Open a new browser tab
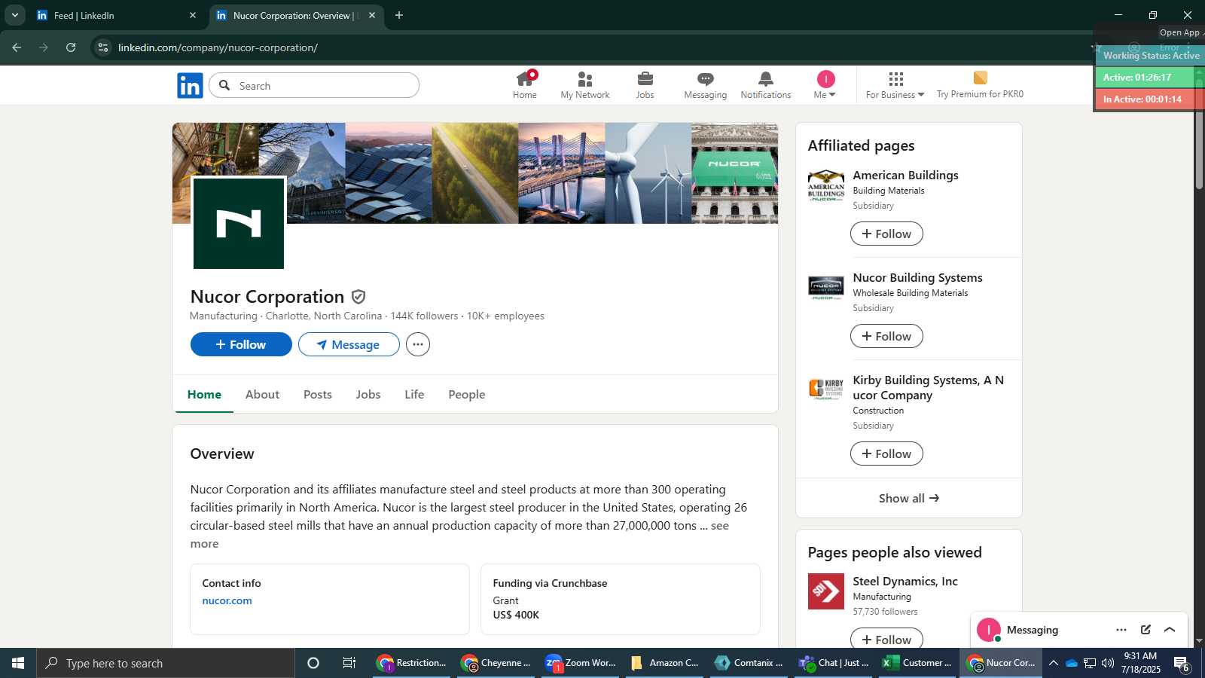The image size is (1205, 678). click(399, 15)
